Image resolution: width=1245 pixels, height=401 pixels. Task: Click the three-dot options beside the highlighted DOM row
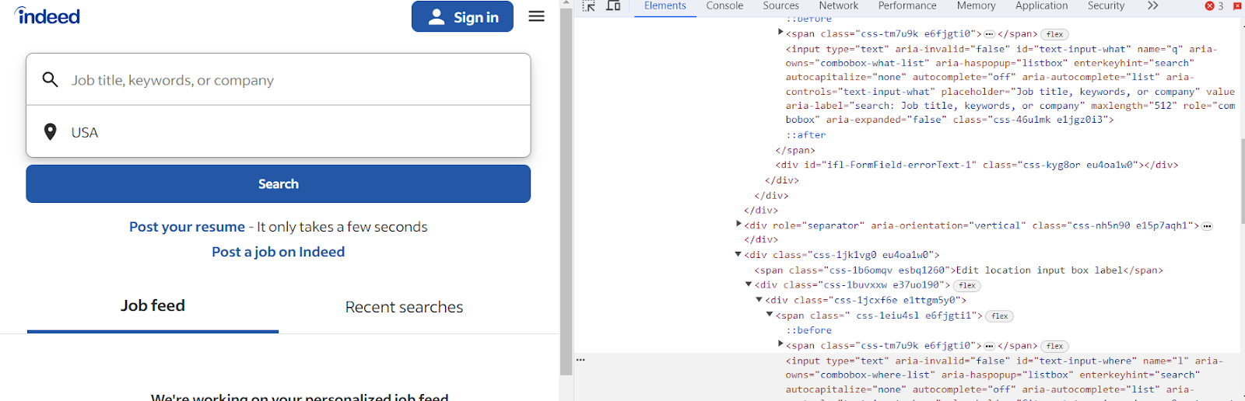click(x=580, y=360)
